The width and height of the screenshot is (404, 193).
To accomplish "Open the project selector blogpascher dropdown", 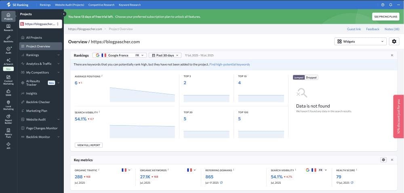I will pos(41,24).
